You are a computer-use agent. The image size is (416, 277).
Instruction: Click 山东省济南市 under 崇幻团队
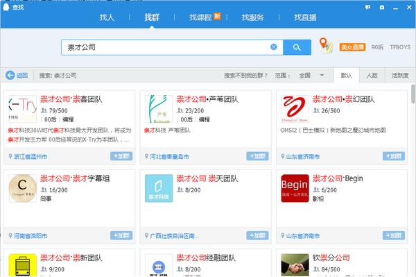click(x=303, y=156)
